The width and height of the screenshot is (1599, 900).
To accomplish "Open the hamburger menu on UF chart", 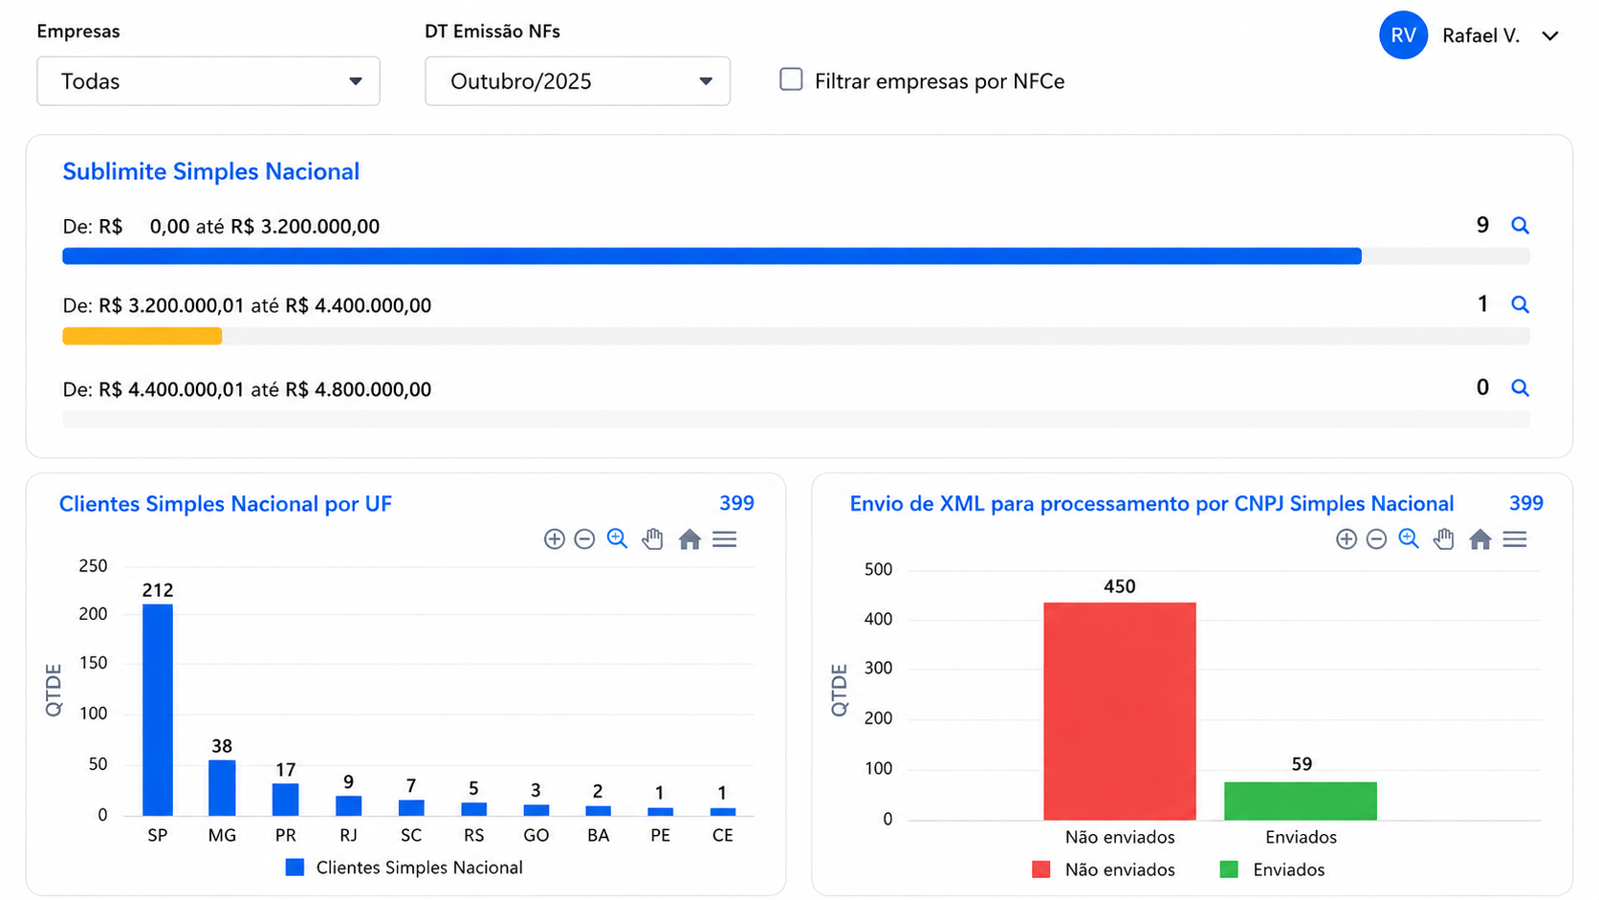I will coord(725,539).
